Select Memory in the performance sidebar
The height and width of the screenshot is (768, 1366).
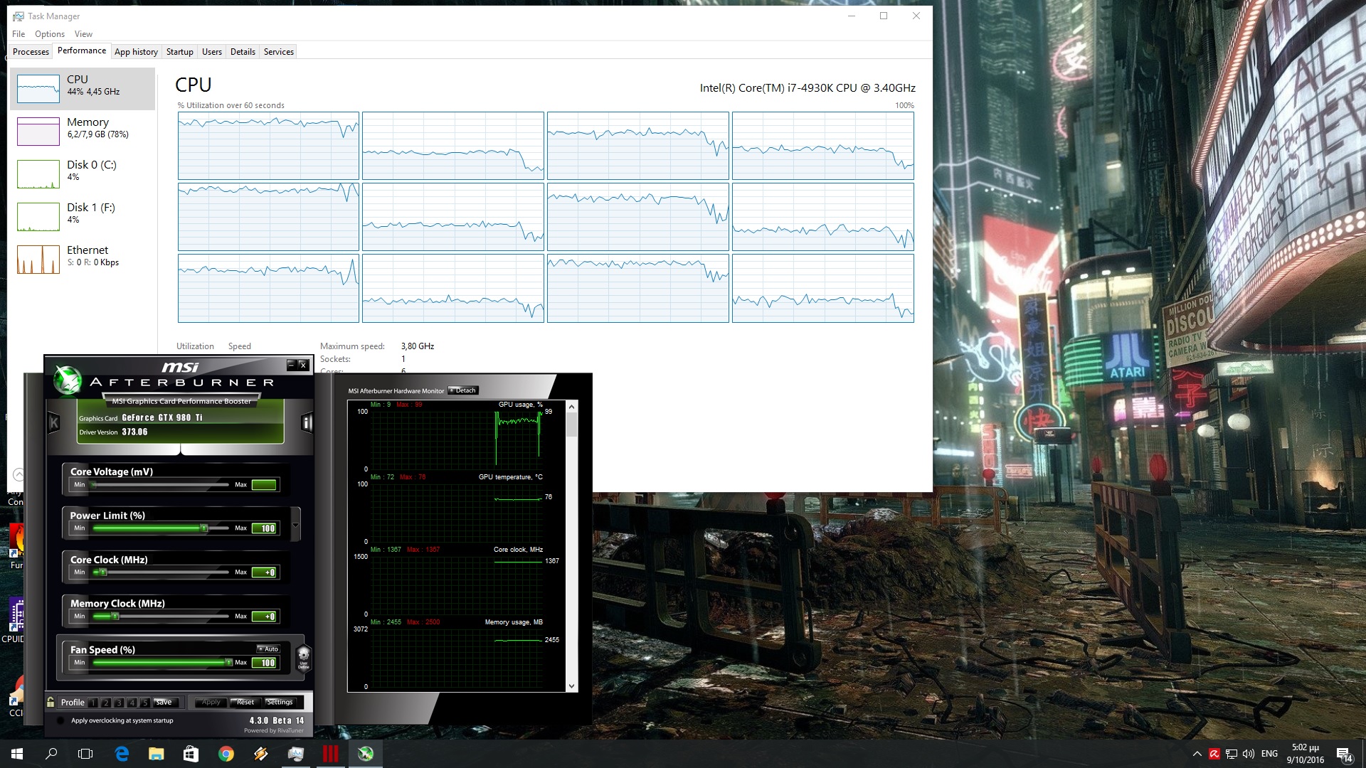click(82, 128)
